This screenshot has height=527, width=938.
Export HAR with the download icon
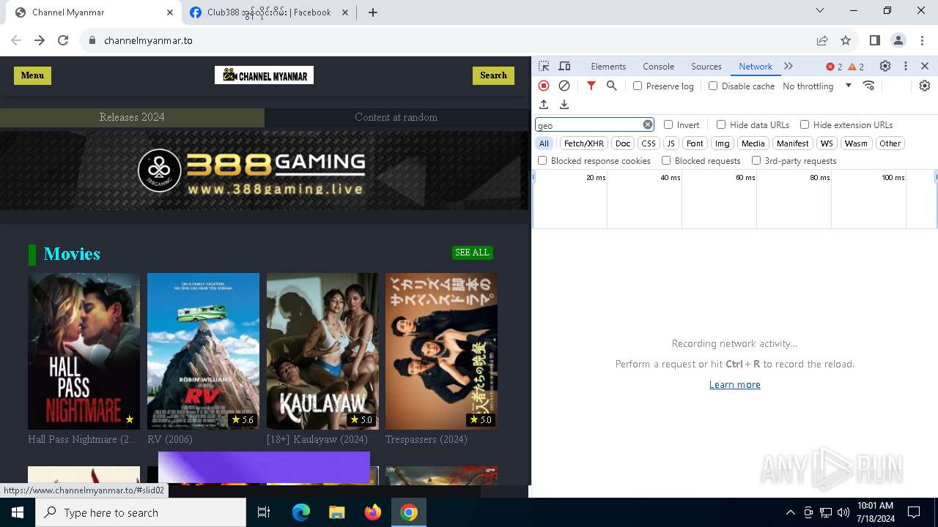(x=564, y=105)
